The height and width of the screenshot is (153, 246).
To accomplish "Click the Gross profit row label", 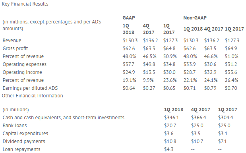I will pos(15,48).
